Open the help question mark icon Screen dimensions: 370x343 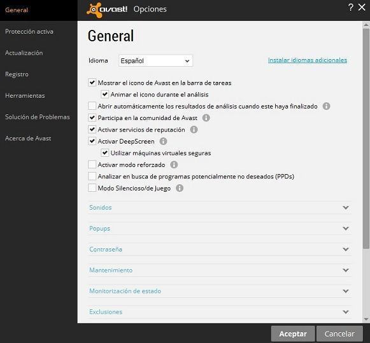[351, 7]
